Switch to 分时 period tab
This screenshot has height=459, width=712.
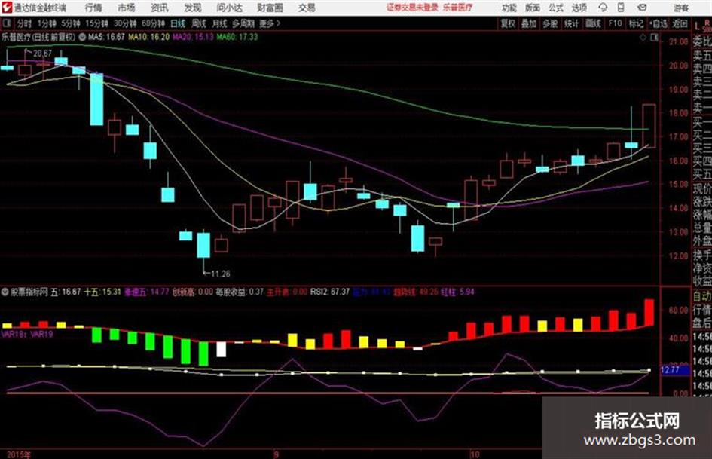coord(24,23)
